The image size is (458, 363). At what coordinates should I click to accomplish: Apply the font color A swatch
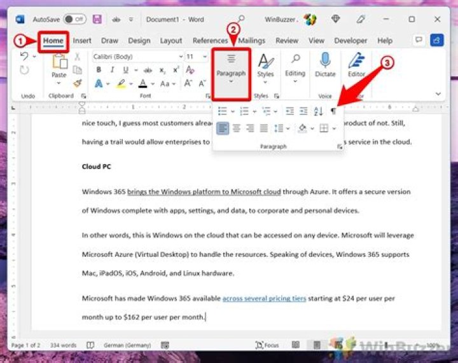pos(143,84)
